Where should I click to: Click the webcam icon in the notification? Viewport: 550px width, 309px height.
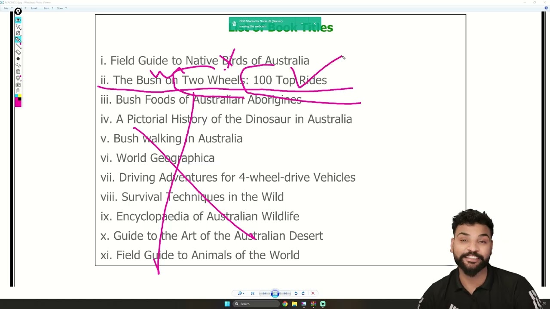click(x=234, y=24)
